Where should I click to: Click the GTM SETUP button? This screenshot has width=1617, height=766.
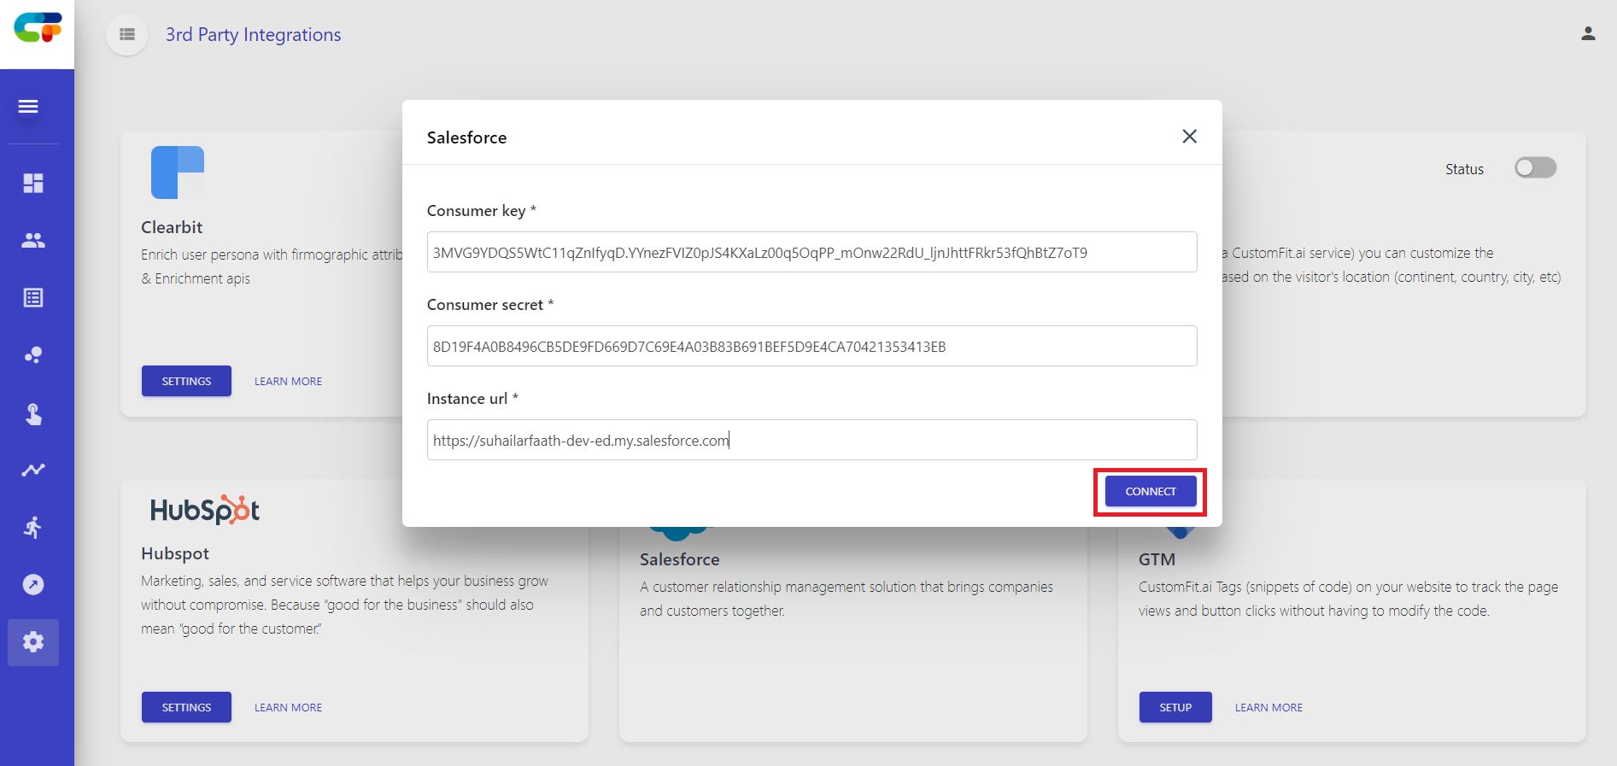pyautogui.click(x=1175, y=707)
